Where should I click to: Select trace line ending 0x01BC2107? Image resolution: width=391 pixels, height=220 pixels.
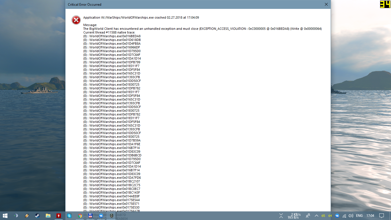pyautogui.click(x=112, y=181)
